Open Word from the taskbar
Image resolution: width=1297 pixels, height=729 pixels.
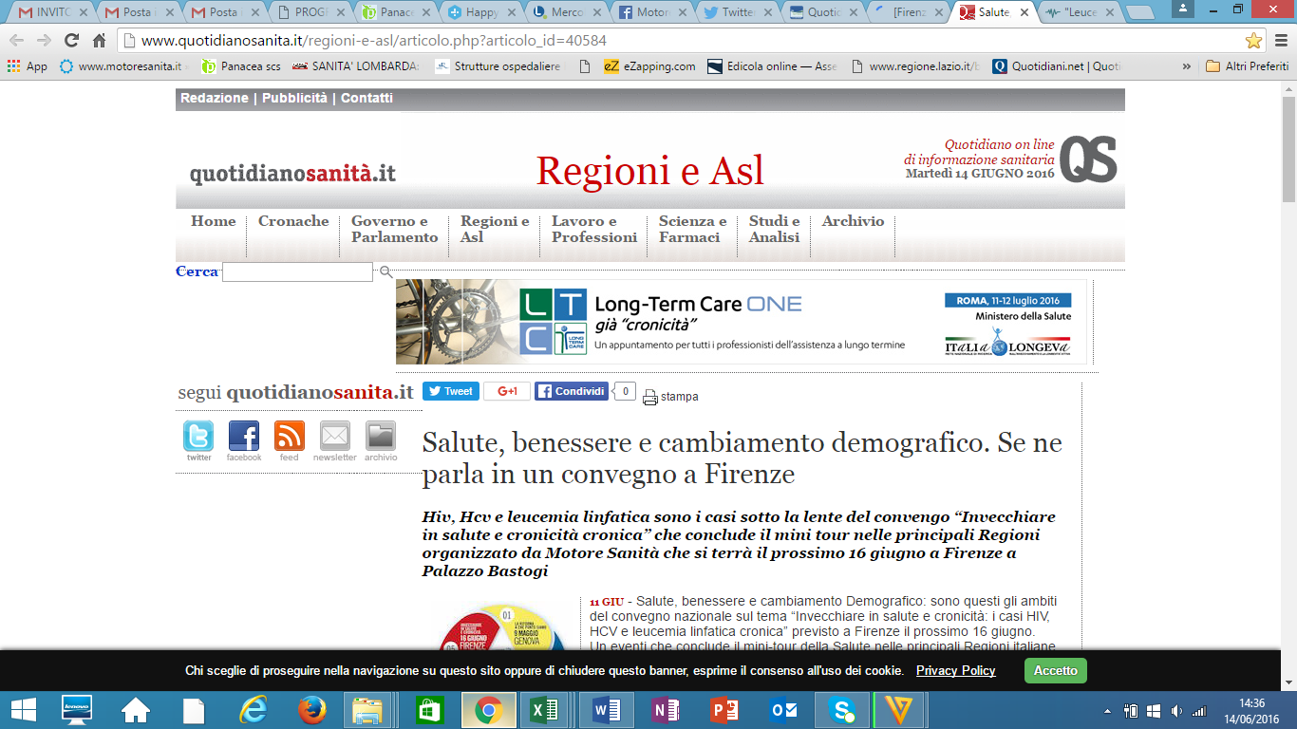pyautogui.click(x=605, y=710)
